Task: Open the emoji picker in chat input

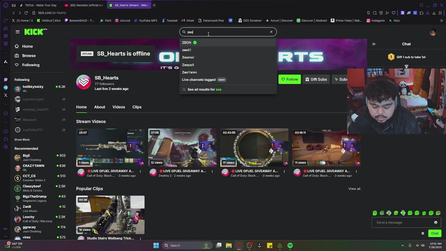Action: pos(436,222)
